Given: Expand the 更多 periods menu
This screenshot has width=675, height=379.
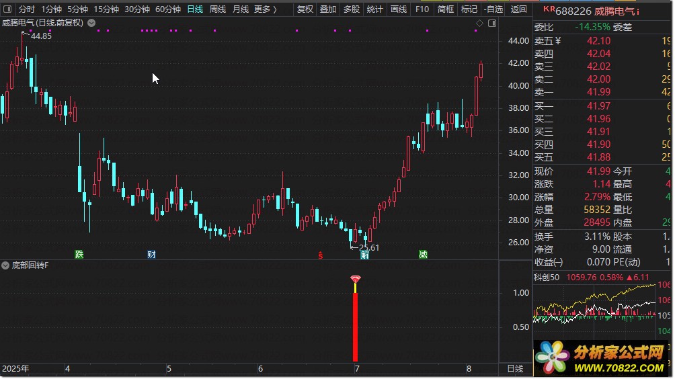Looking at the screenshot, I should [265, 9].
